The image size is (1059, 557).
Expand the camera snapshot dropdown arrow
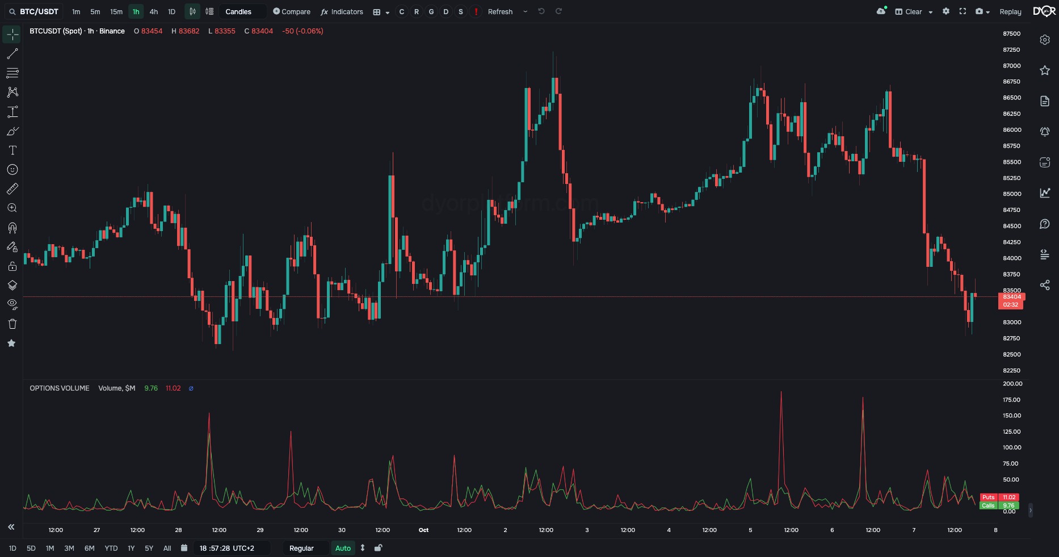tap(988, 12)
